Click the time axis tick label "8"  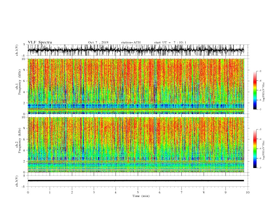[204, 192]
